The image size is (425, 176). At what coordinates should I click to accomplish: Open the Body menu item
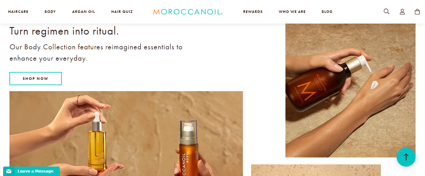50,12
